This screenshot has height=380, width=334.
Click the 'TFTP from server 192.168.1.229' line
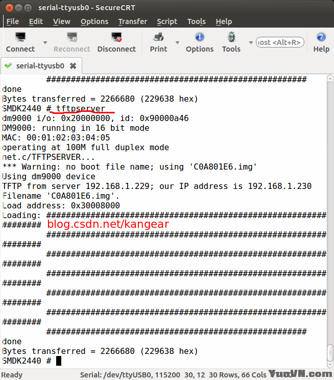[x=157, y=186]
